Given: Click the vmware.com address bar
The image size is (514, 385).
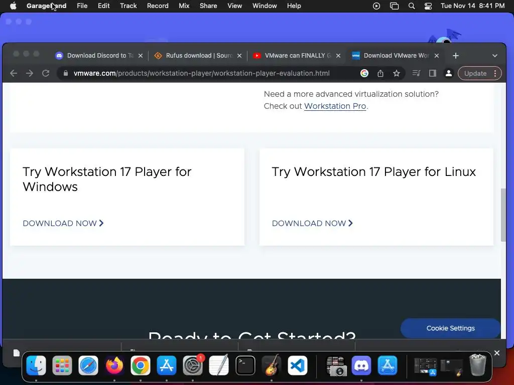Looking at the screenshot, I should (x=202, y=73).
